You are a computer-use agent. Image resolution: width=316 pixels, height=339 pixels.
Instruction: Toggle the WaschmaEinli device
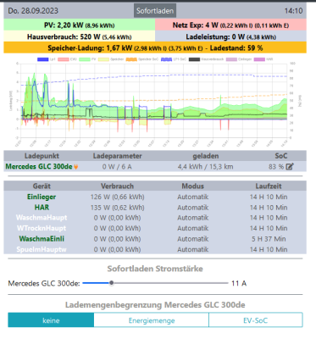42,239
